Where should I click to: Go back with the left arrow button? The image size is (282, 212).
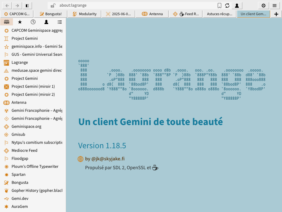7,6
